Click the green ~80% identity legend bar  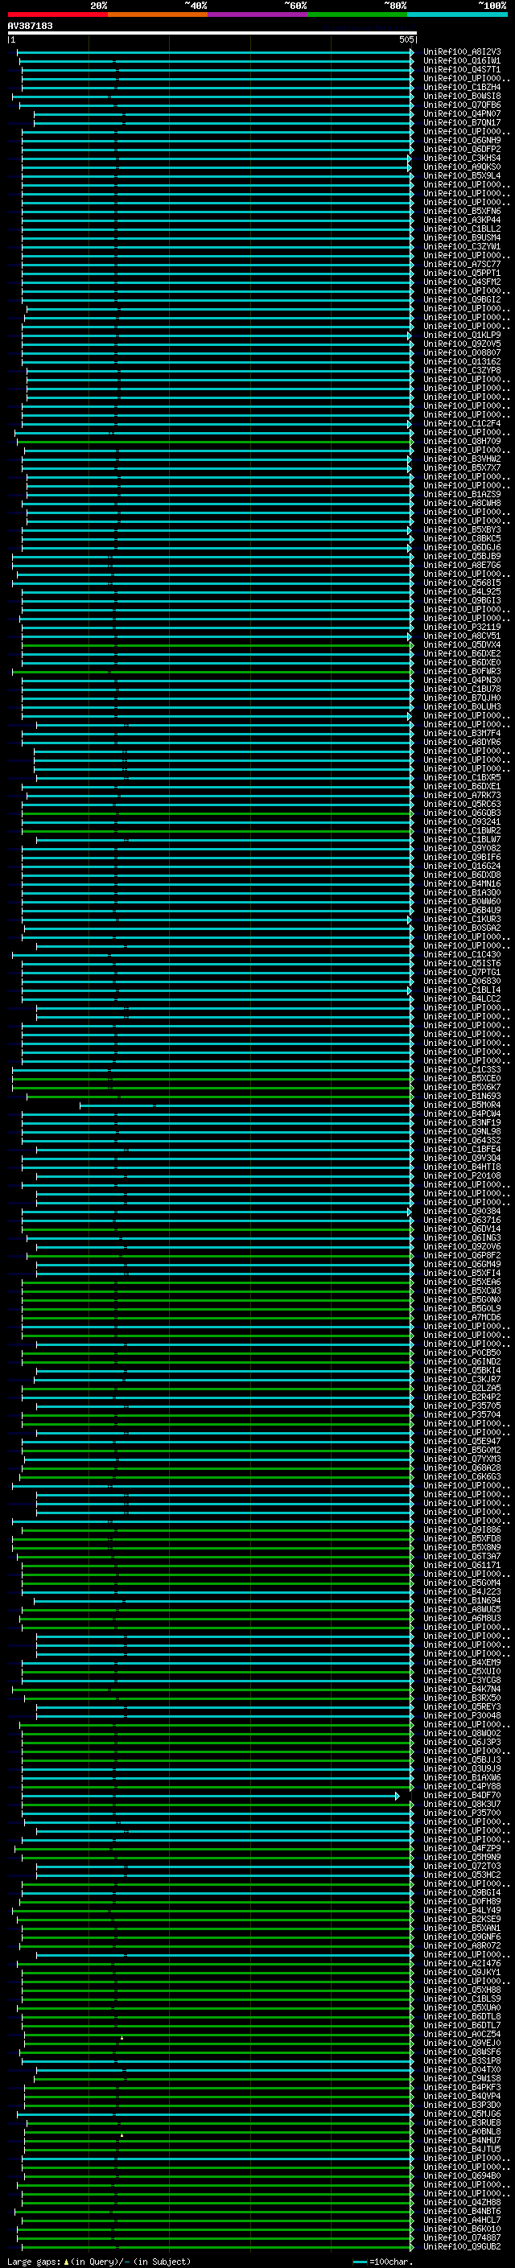click(357, 14)
